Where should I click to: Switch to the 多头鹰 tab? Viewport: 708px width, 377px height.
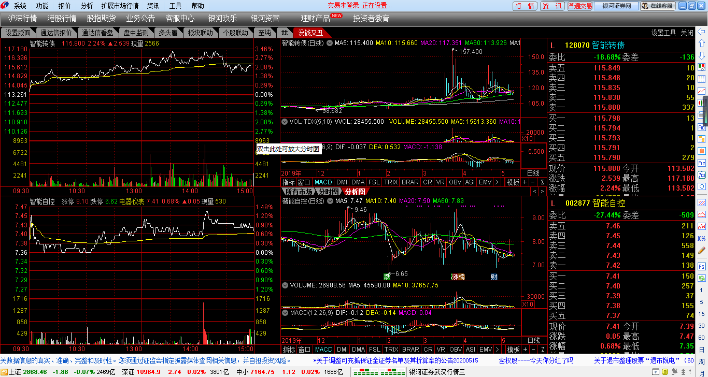click(x=168, y=33)
